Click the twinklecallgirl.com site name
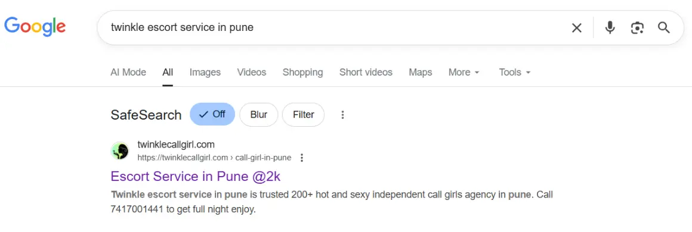Screen dimensions: 692x232 [176, 145]
